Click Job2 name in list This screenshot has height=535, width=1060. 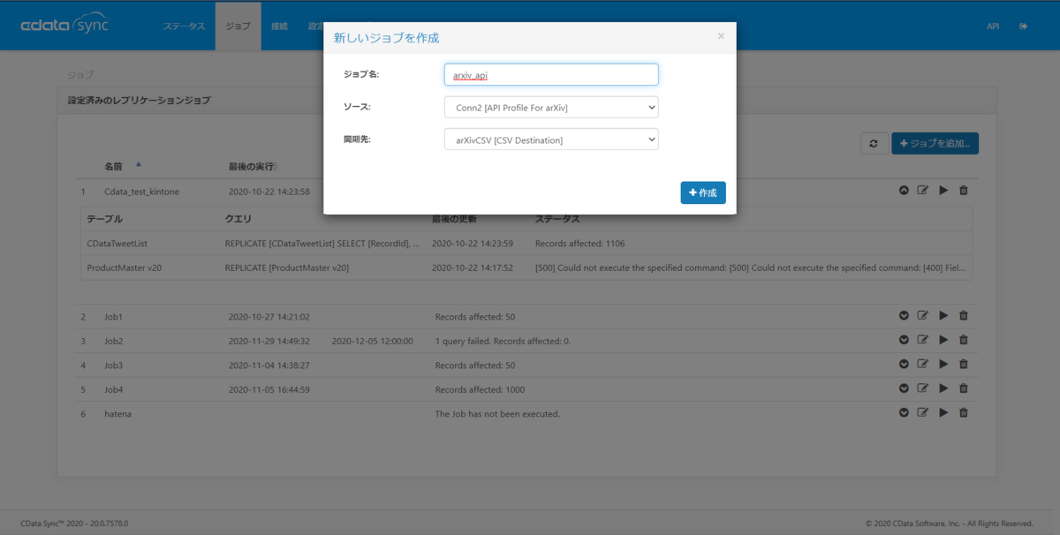click(114, 341)
